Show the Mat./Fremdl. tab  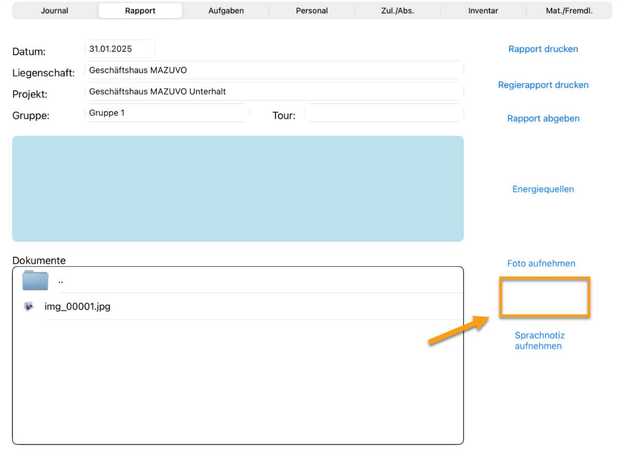click(x=569, y=10)
